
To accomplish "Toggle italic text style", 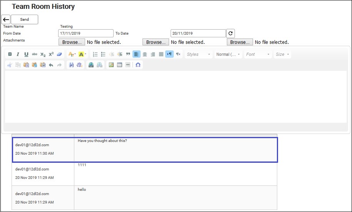I will pyautogui.click(x=18, y=54).
